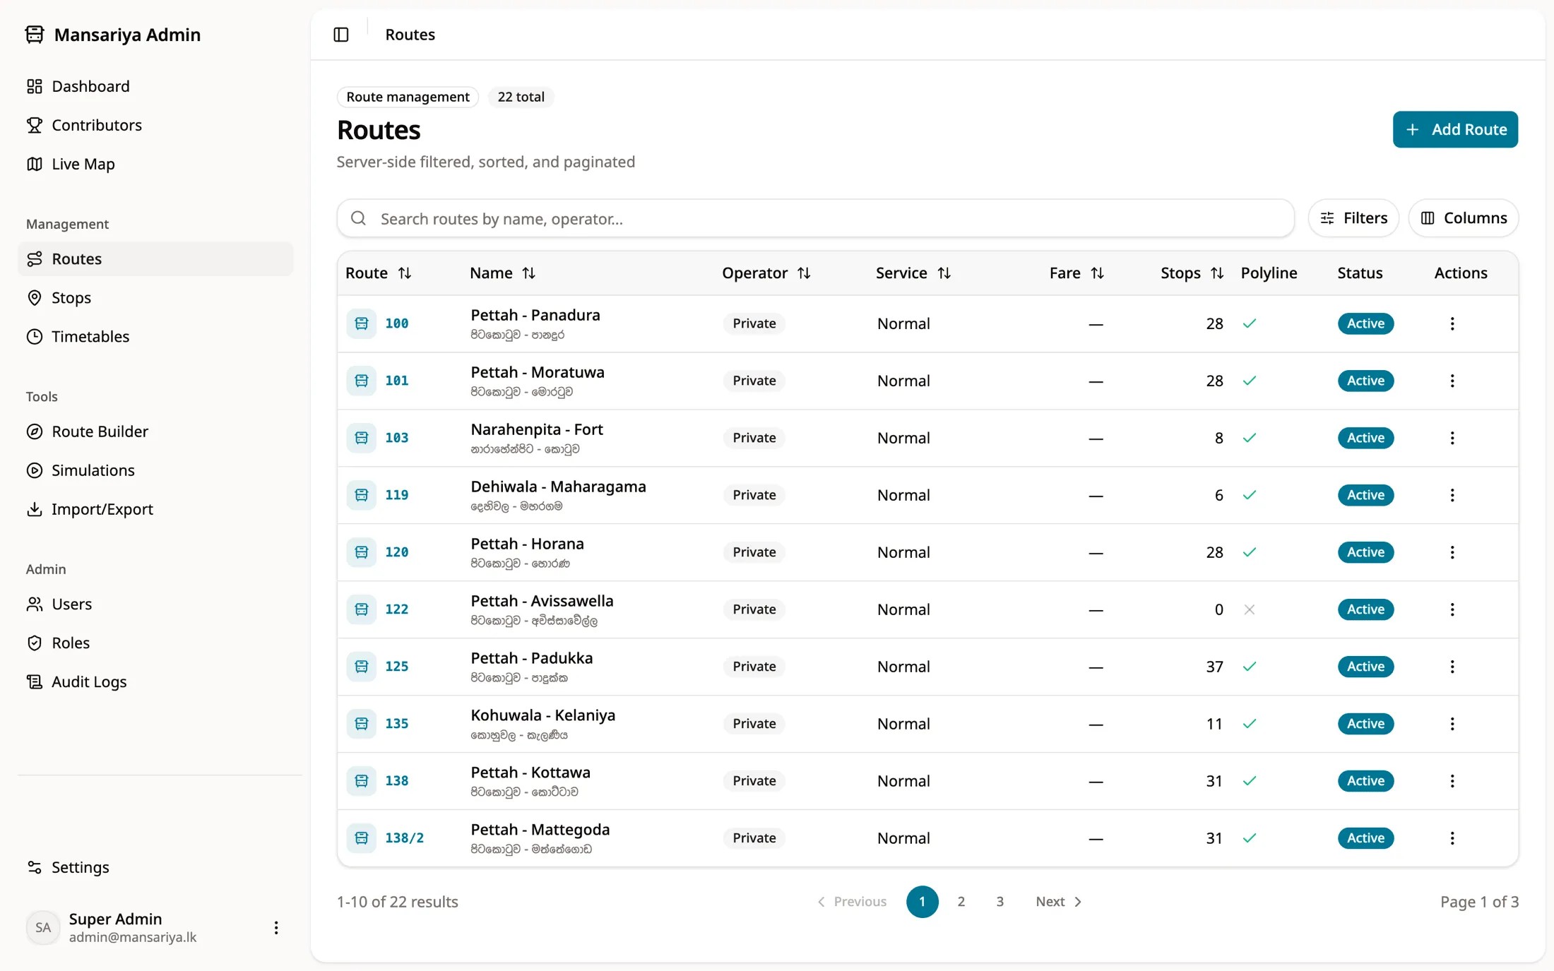Open actions menu for route 100
Viewport: 1554px width, 971px height.
click(1452, 323)
